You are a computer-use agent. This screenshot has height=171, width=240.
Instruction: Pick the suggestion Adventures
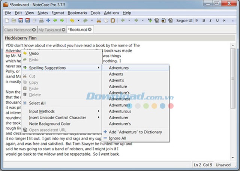point(136,68)
